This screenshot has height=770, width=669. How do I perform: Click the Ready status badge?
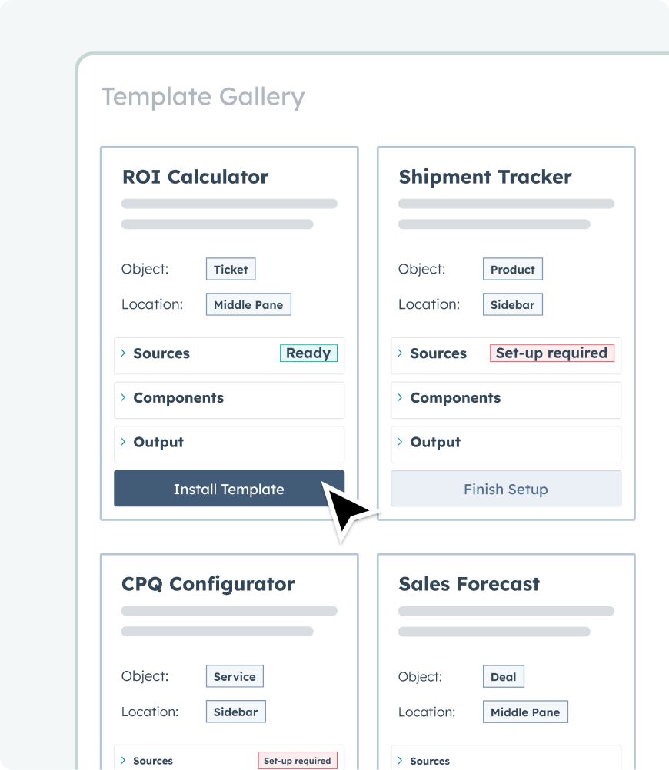[308, 353]
